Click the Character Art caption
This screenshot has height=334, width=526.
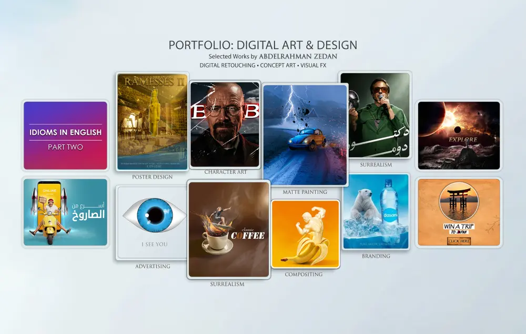tap(226, 172)
